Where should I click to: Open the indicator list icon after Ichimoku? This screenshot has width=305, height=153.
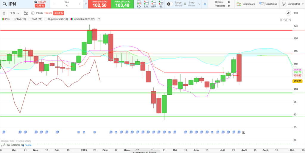[99, 19]
